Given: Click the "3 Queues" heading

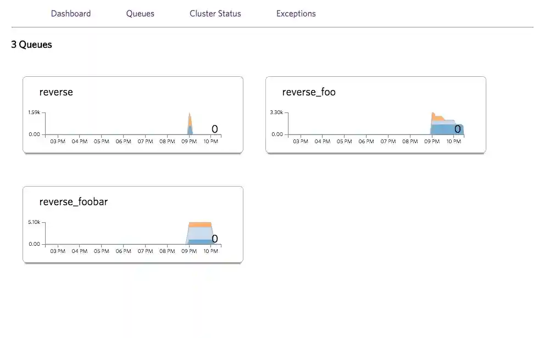Looking at the screenshot, I should click(x=31, y=45).
